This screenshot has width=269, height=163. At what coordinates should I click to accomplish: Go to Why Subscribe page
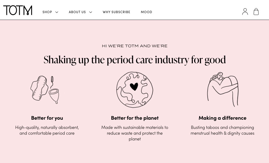coord(116,12)
